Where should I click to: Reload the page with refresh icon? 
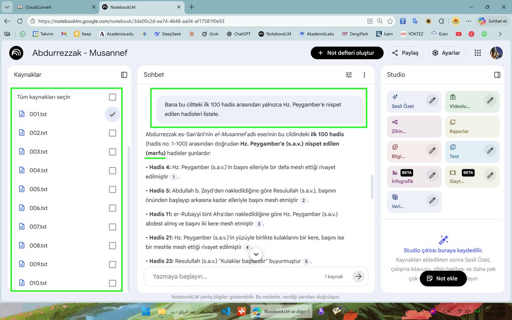coord(20,21)
